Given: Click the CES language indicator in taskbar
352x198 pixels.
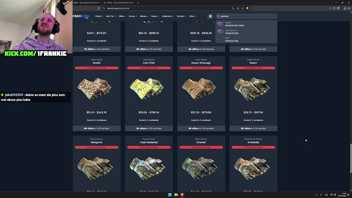Looking at the screenshot, I should point(326,195).
